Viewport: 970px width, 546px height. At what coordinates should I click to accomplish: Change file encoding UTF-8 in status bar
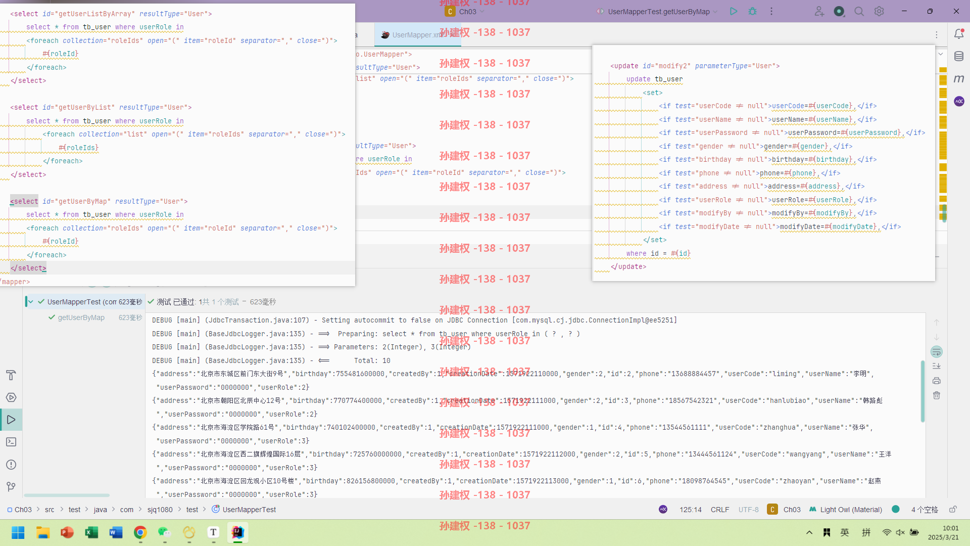[749, 510]
